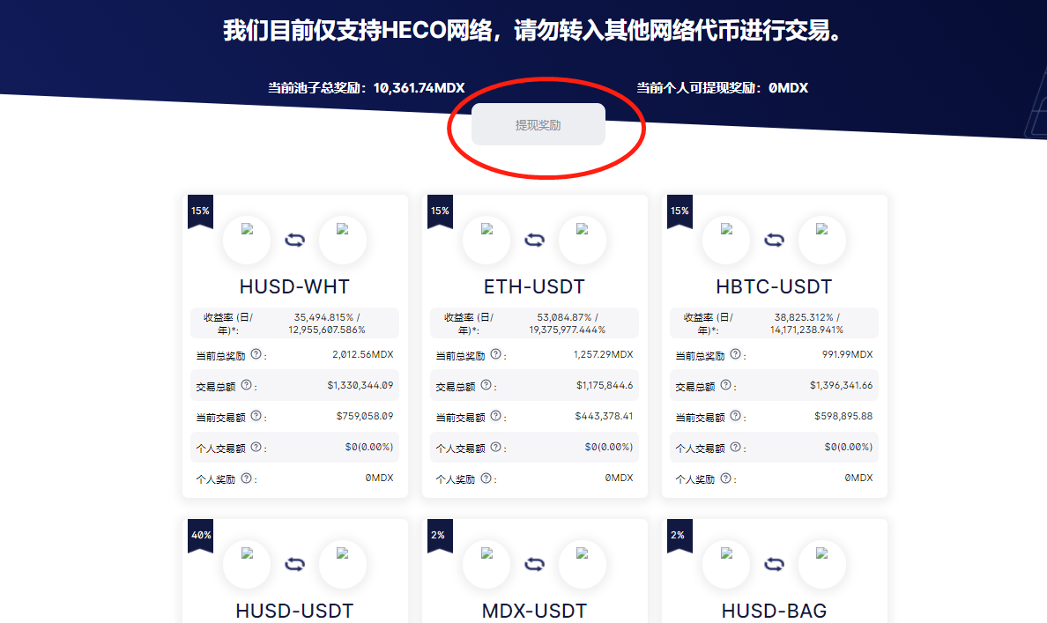Viewport: 1047px width, 623px height.
Task: Click the swap arrows icon on HBTC-USDT card
Action: click(x=774, y=240)
